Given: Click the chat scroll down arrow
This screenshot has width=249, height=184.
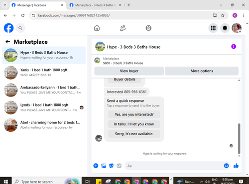Looking at the screenshot, I should [x=239, y=156].
